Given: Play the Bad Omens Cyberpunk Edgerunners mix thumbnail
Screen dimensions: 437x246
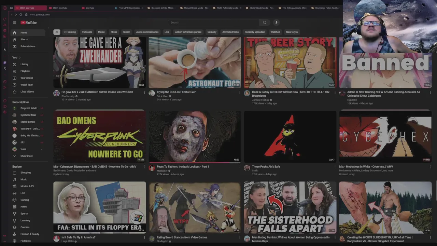Looking at the screenshot, I should 100,136.
